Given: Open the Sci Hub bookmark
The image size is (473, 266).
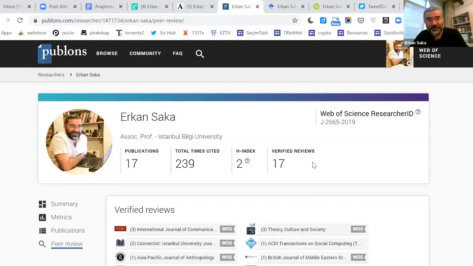Looking at the screenshot, I should (x=163, y=33).
